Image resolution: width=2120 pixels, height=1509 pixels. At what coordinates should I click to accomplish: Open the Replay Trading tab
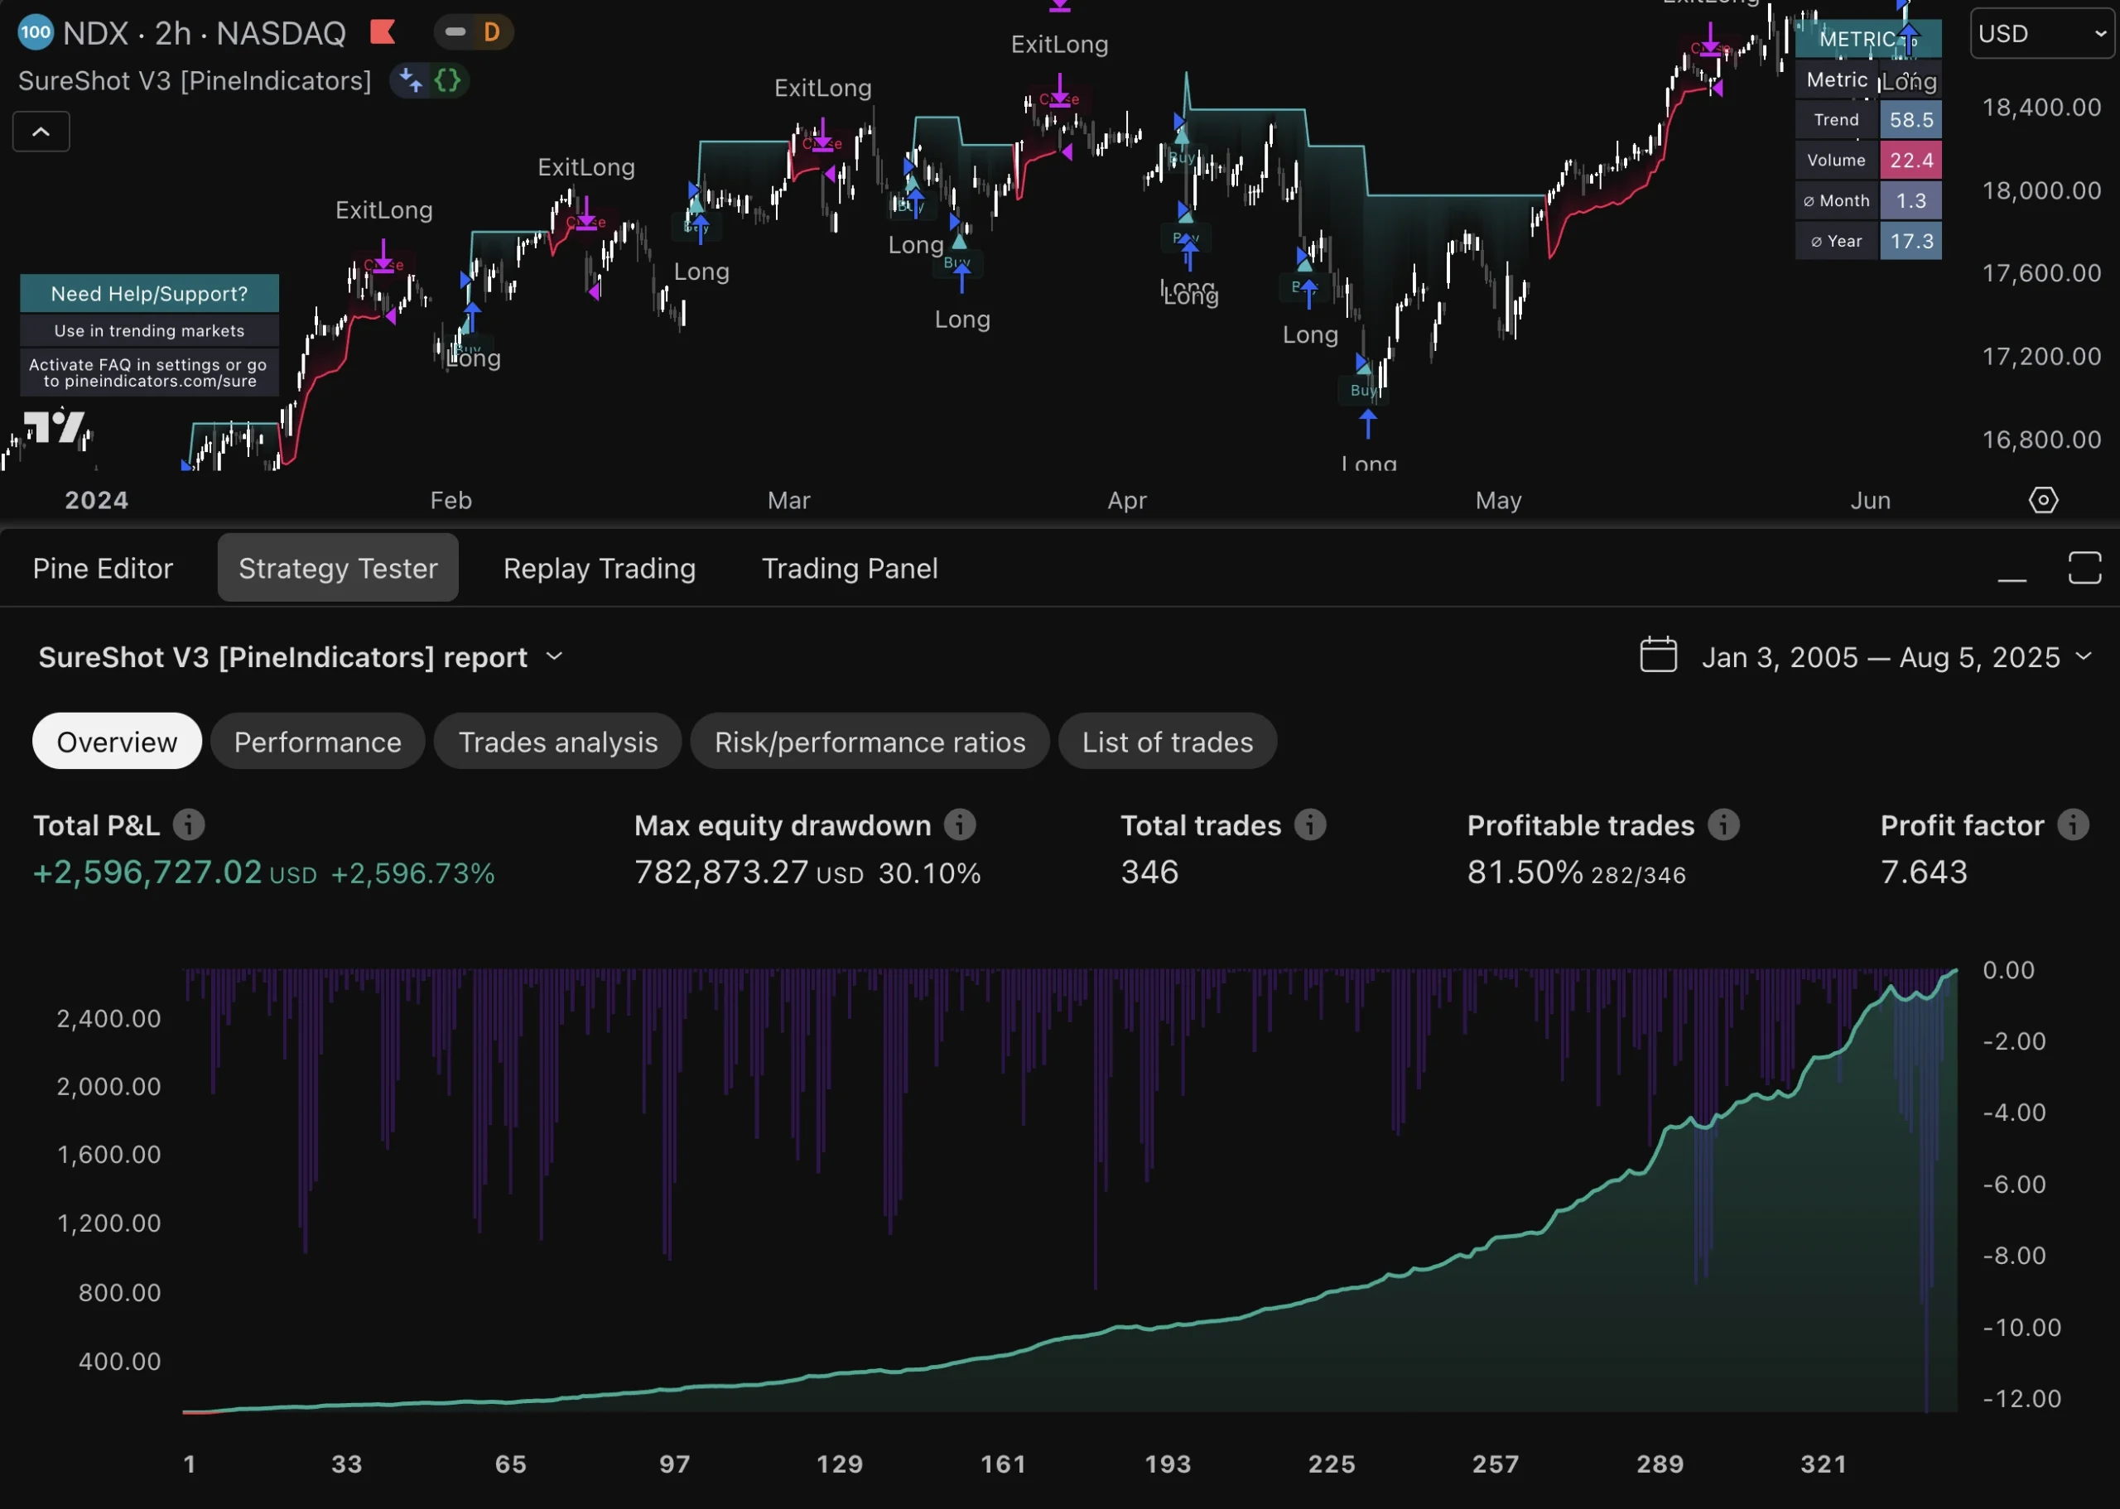tap(599, 568)
